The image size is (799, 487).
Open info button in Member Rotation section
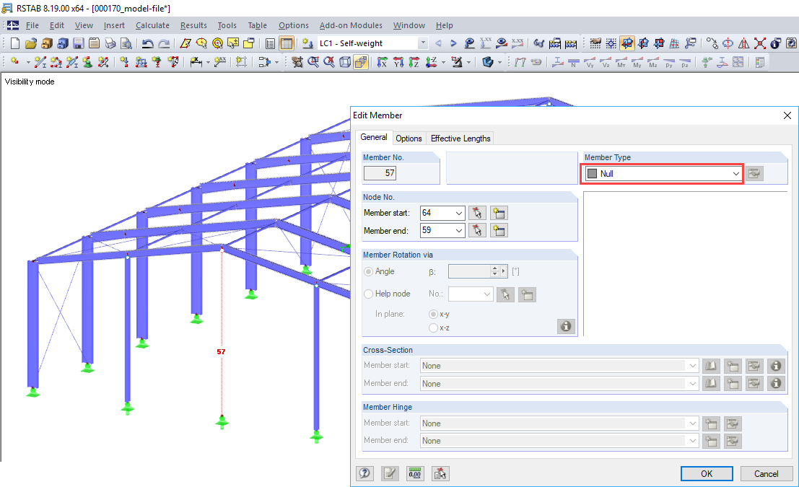tap(566, 326)
